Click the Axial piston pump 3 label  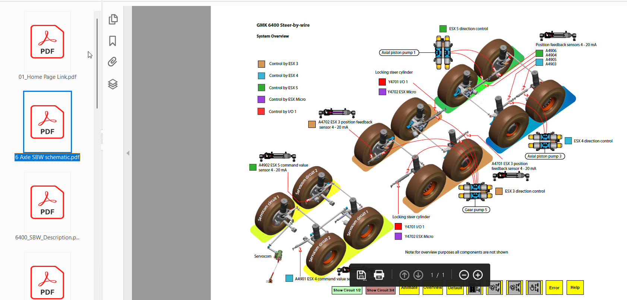tap(545, 157)
